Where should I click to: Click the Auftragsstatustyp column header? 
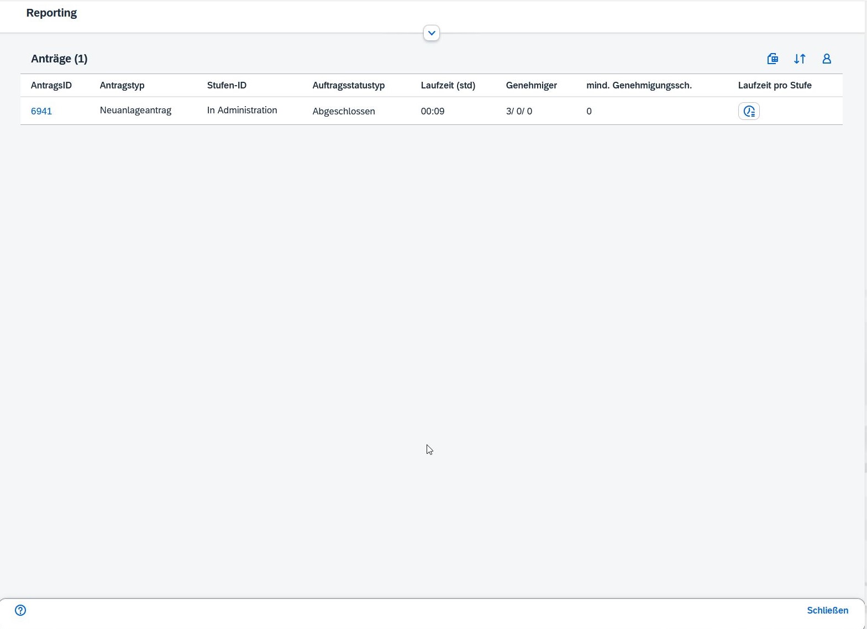coord(348,85)
